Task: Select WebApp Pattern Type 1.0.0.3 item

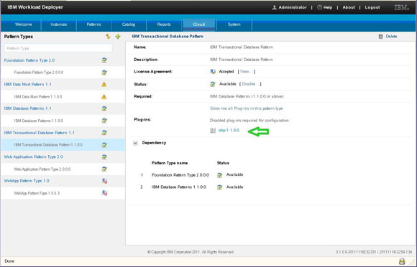Action: click(x=37, y=193)
